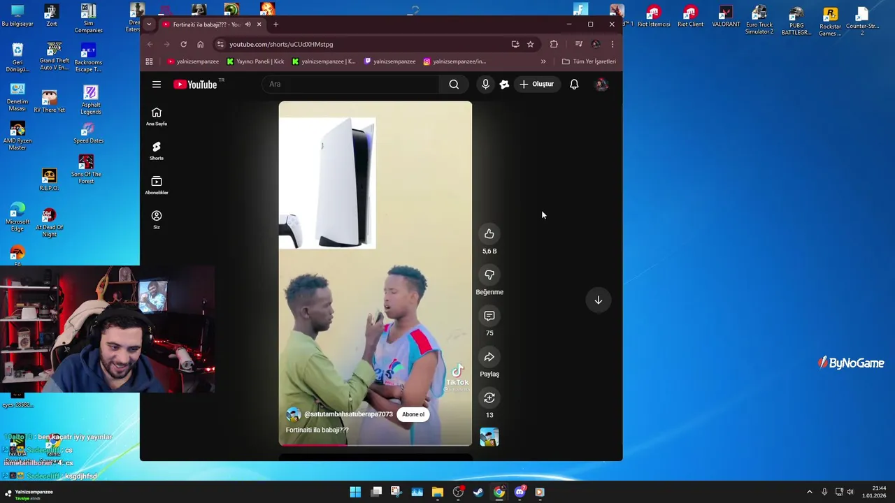
Task: Open channel @satutambahsatuberapa7073
Action: click(x=348, y=414)
